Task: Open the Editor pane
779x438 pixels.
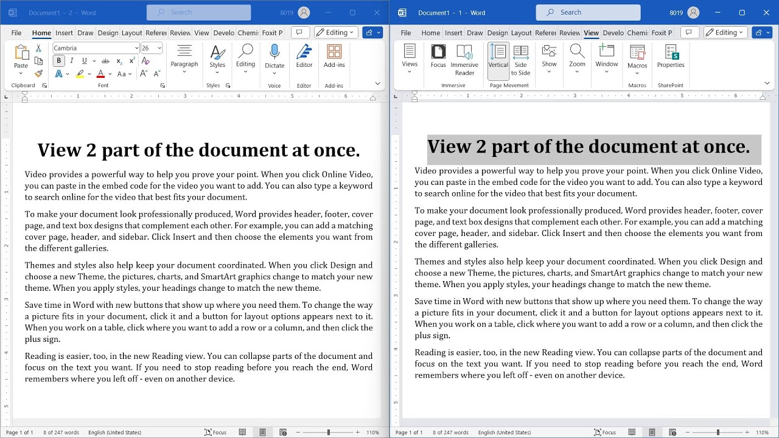Action: (x=304, y=59)
